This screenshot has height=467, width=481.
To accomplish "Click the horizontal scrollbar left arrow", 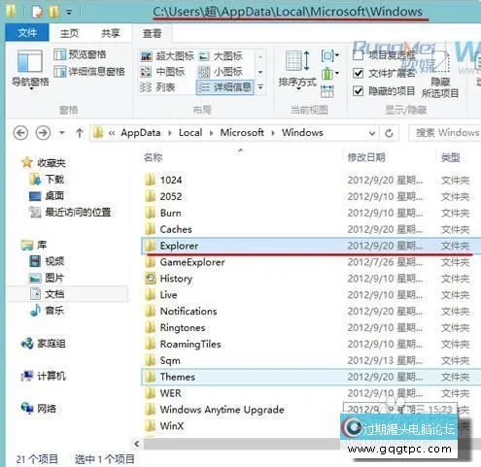I will click(137, 444).
